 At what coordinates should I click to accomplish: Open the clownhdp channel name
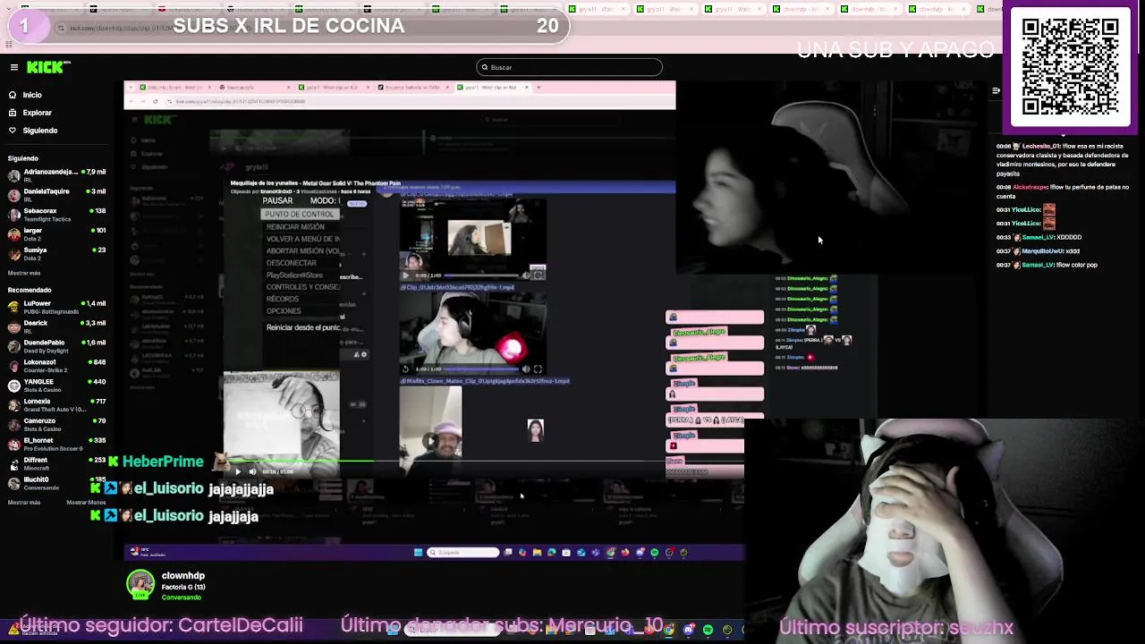tap(183, 576)
